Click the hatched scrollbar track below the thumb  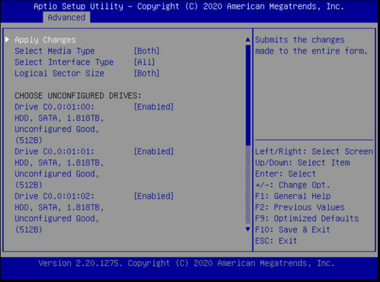point(248,185)
